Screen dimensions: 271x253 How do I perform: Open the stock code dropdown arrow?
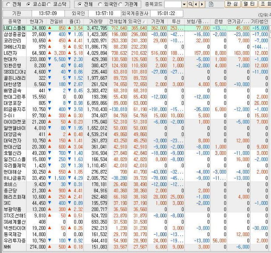(184, 4)
